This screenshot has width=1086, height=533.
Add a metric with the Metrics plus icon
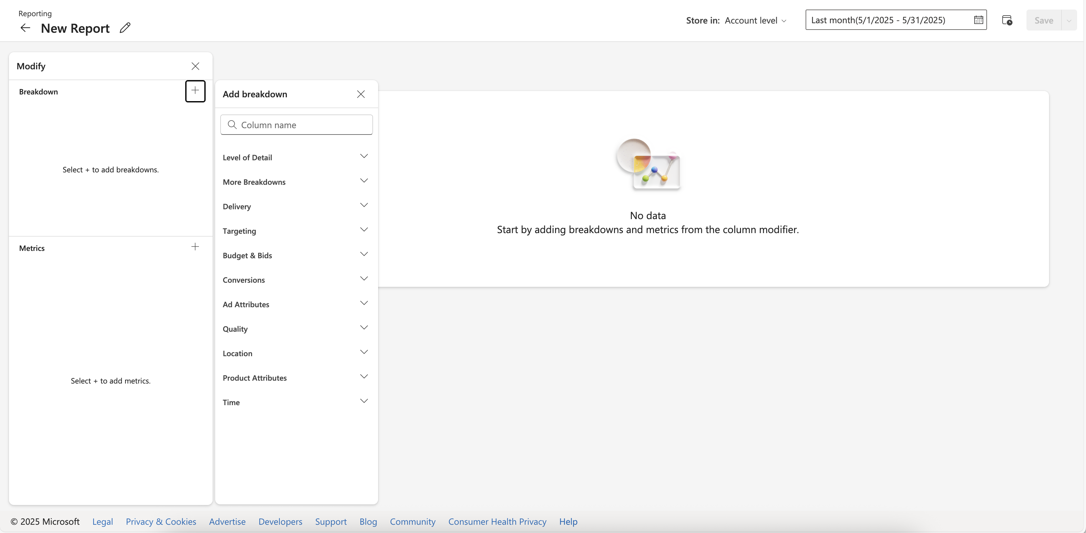[195, 247]
